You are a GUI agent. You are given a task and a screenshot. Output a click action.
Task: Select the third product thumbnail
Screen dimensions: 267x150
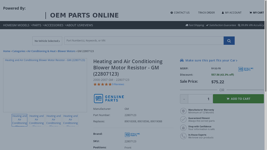click(53, 120)
